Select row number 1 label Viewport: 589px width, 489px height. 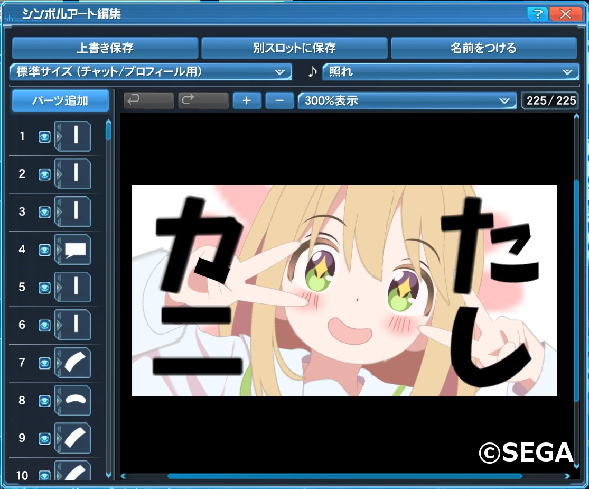pyautogui.click(x=22, y=136)
